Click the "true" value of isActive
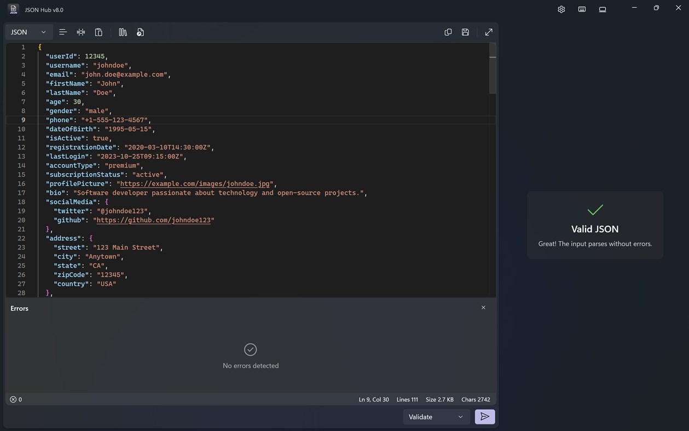 pos(101,138)
